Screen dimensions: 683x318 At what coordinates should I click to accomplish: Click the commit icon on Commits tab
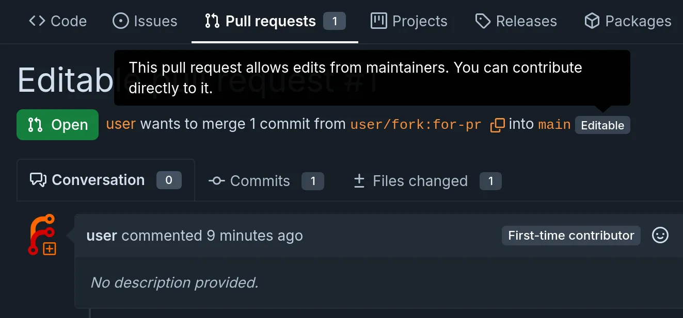[x=217, y=181]
